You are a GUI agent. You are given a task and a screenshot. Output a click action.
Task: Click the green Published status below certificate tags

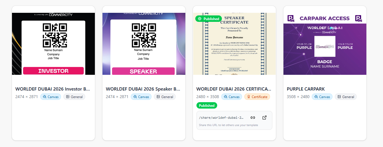(207, 105)
